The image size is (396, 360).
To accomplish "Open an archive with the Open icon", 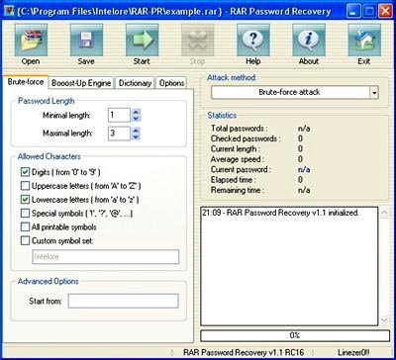I will (x=31, y=40).
